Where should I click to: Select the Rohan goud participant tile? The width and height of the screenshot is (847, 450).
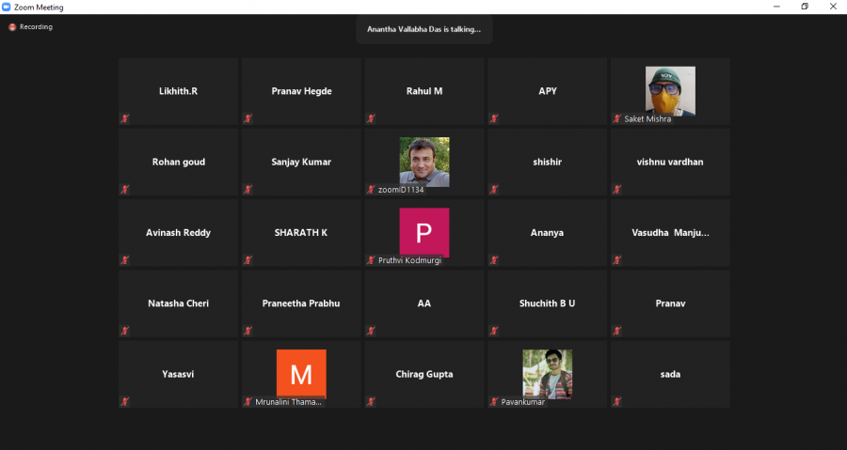pos(178,162)
